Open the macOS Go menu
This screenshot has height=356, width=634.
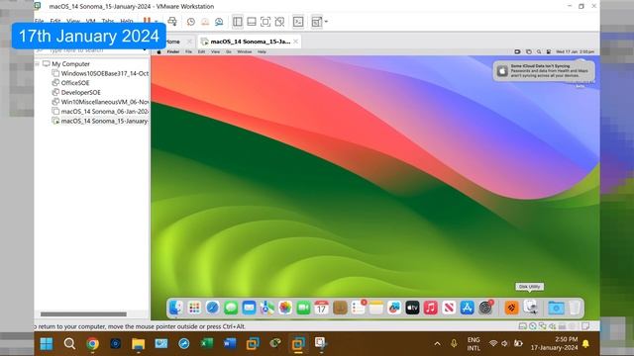coord(229,52)
